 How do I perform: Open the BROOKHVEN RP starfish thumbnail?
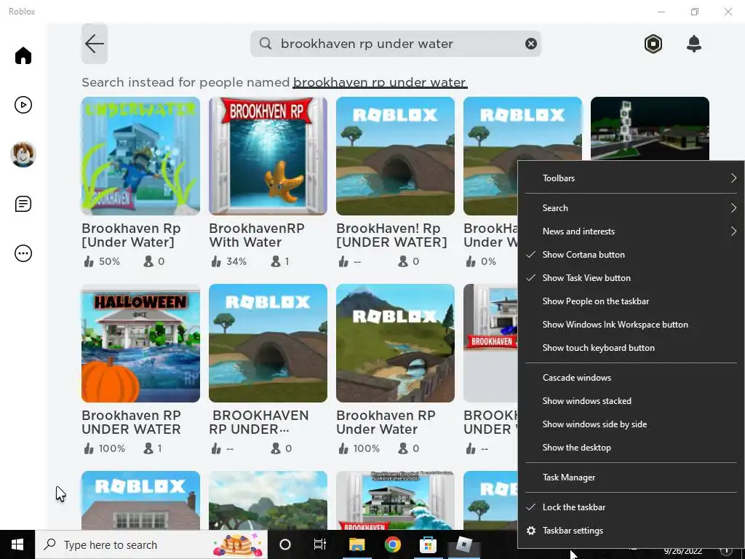268,156
